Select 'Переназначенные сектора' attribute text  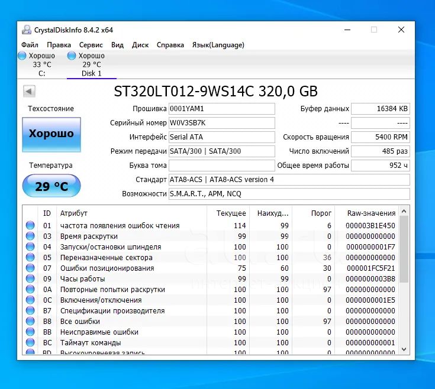click(x=107, y=257)
